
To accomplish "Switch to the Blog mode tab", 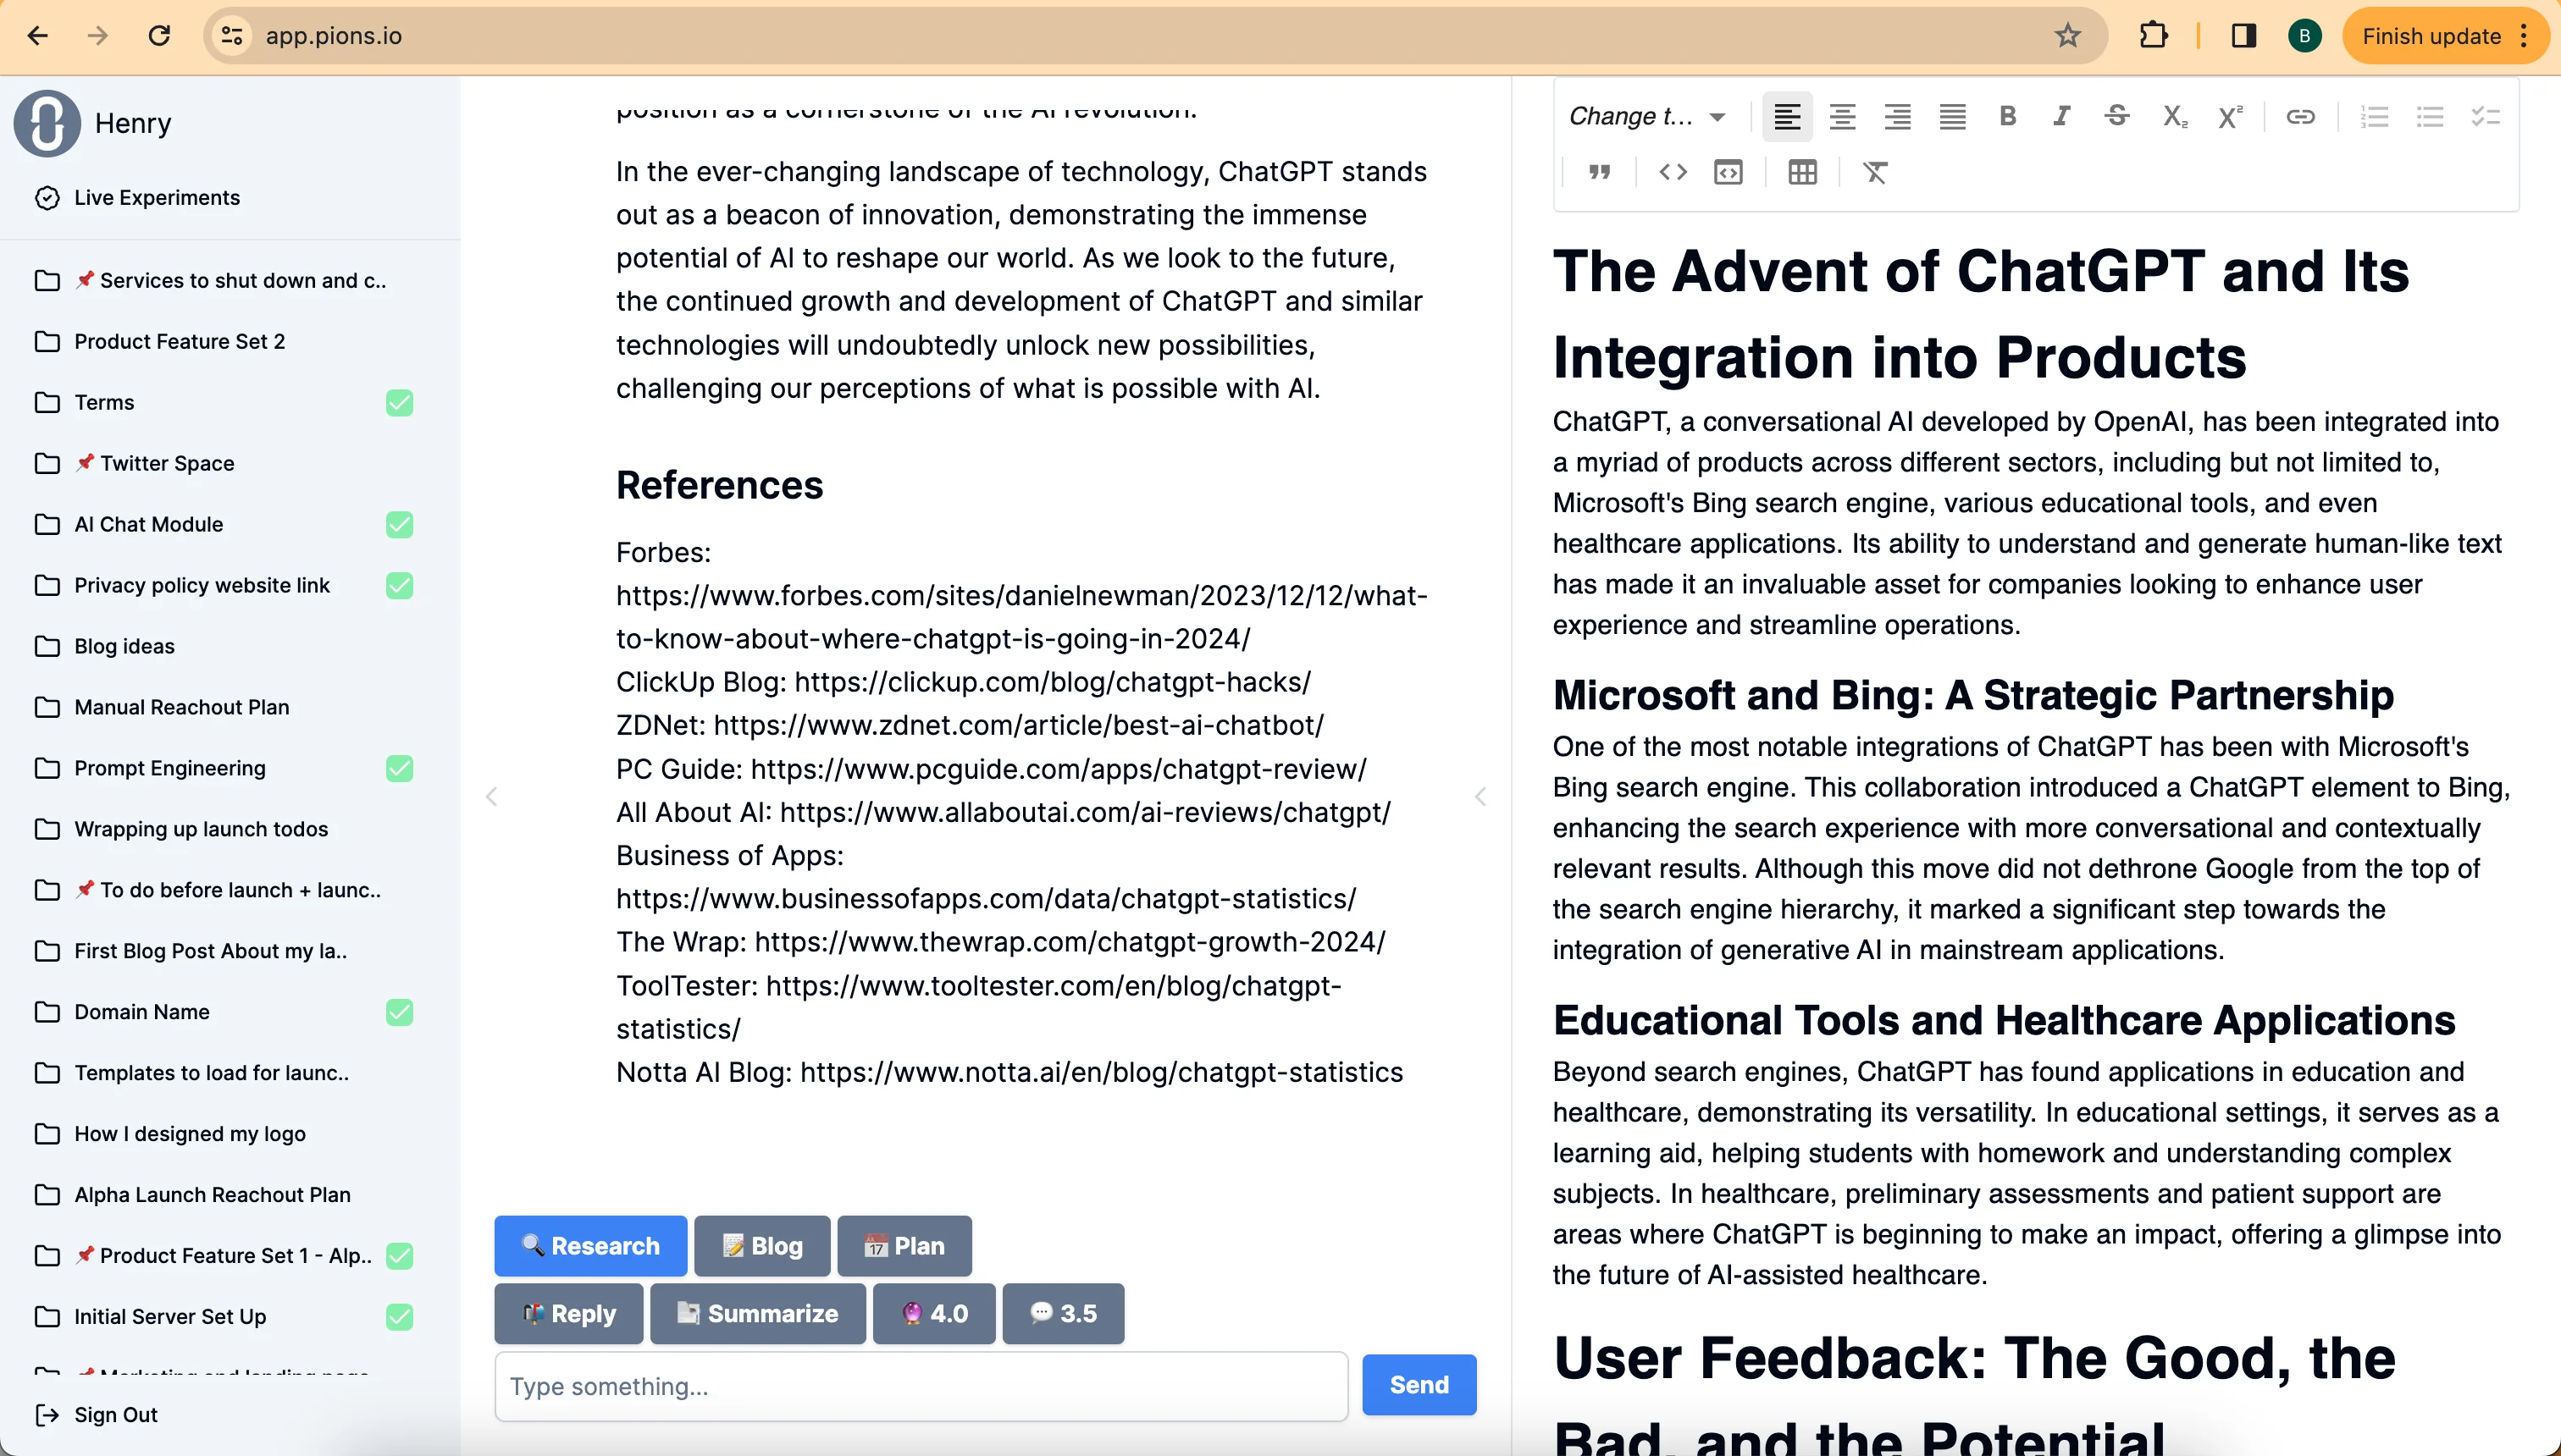I will tap(761, 1245).
